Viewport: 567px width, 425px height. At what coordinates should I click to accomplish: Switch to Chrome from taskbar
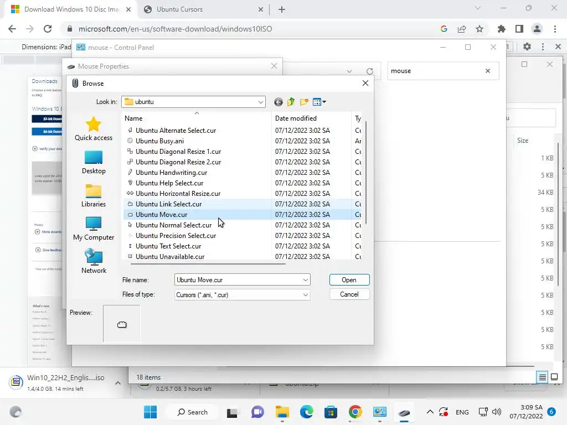(x=355, y=412)
